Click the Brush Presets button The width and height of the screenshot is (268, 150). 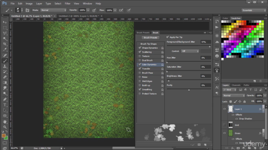150,37
